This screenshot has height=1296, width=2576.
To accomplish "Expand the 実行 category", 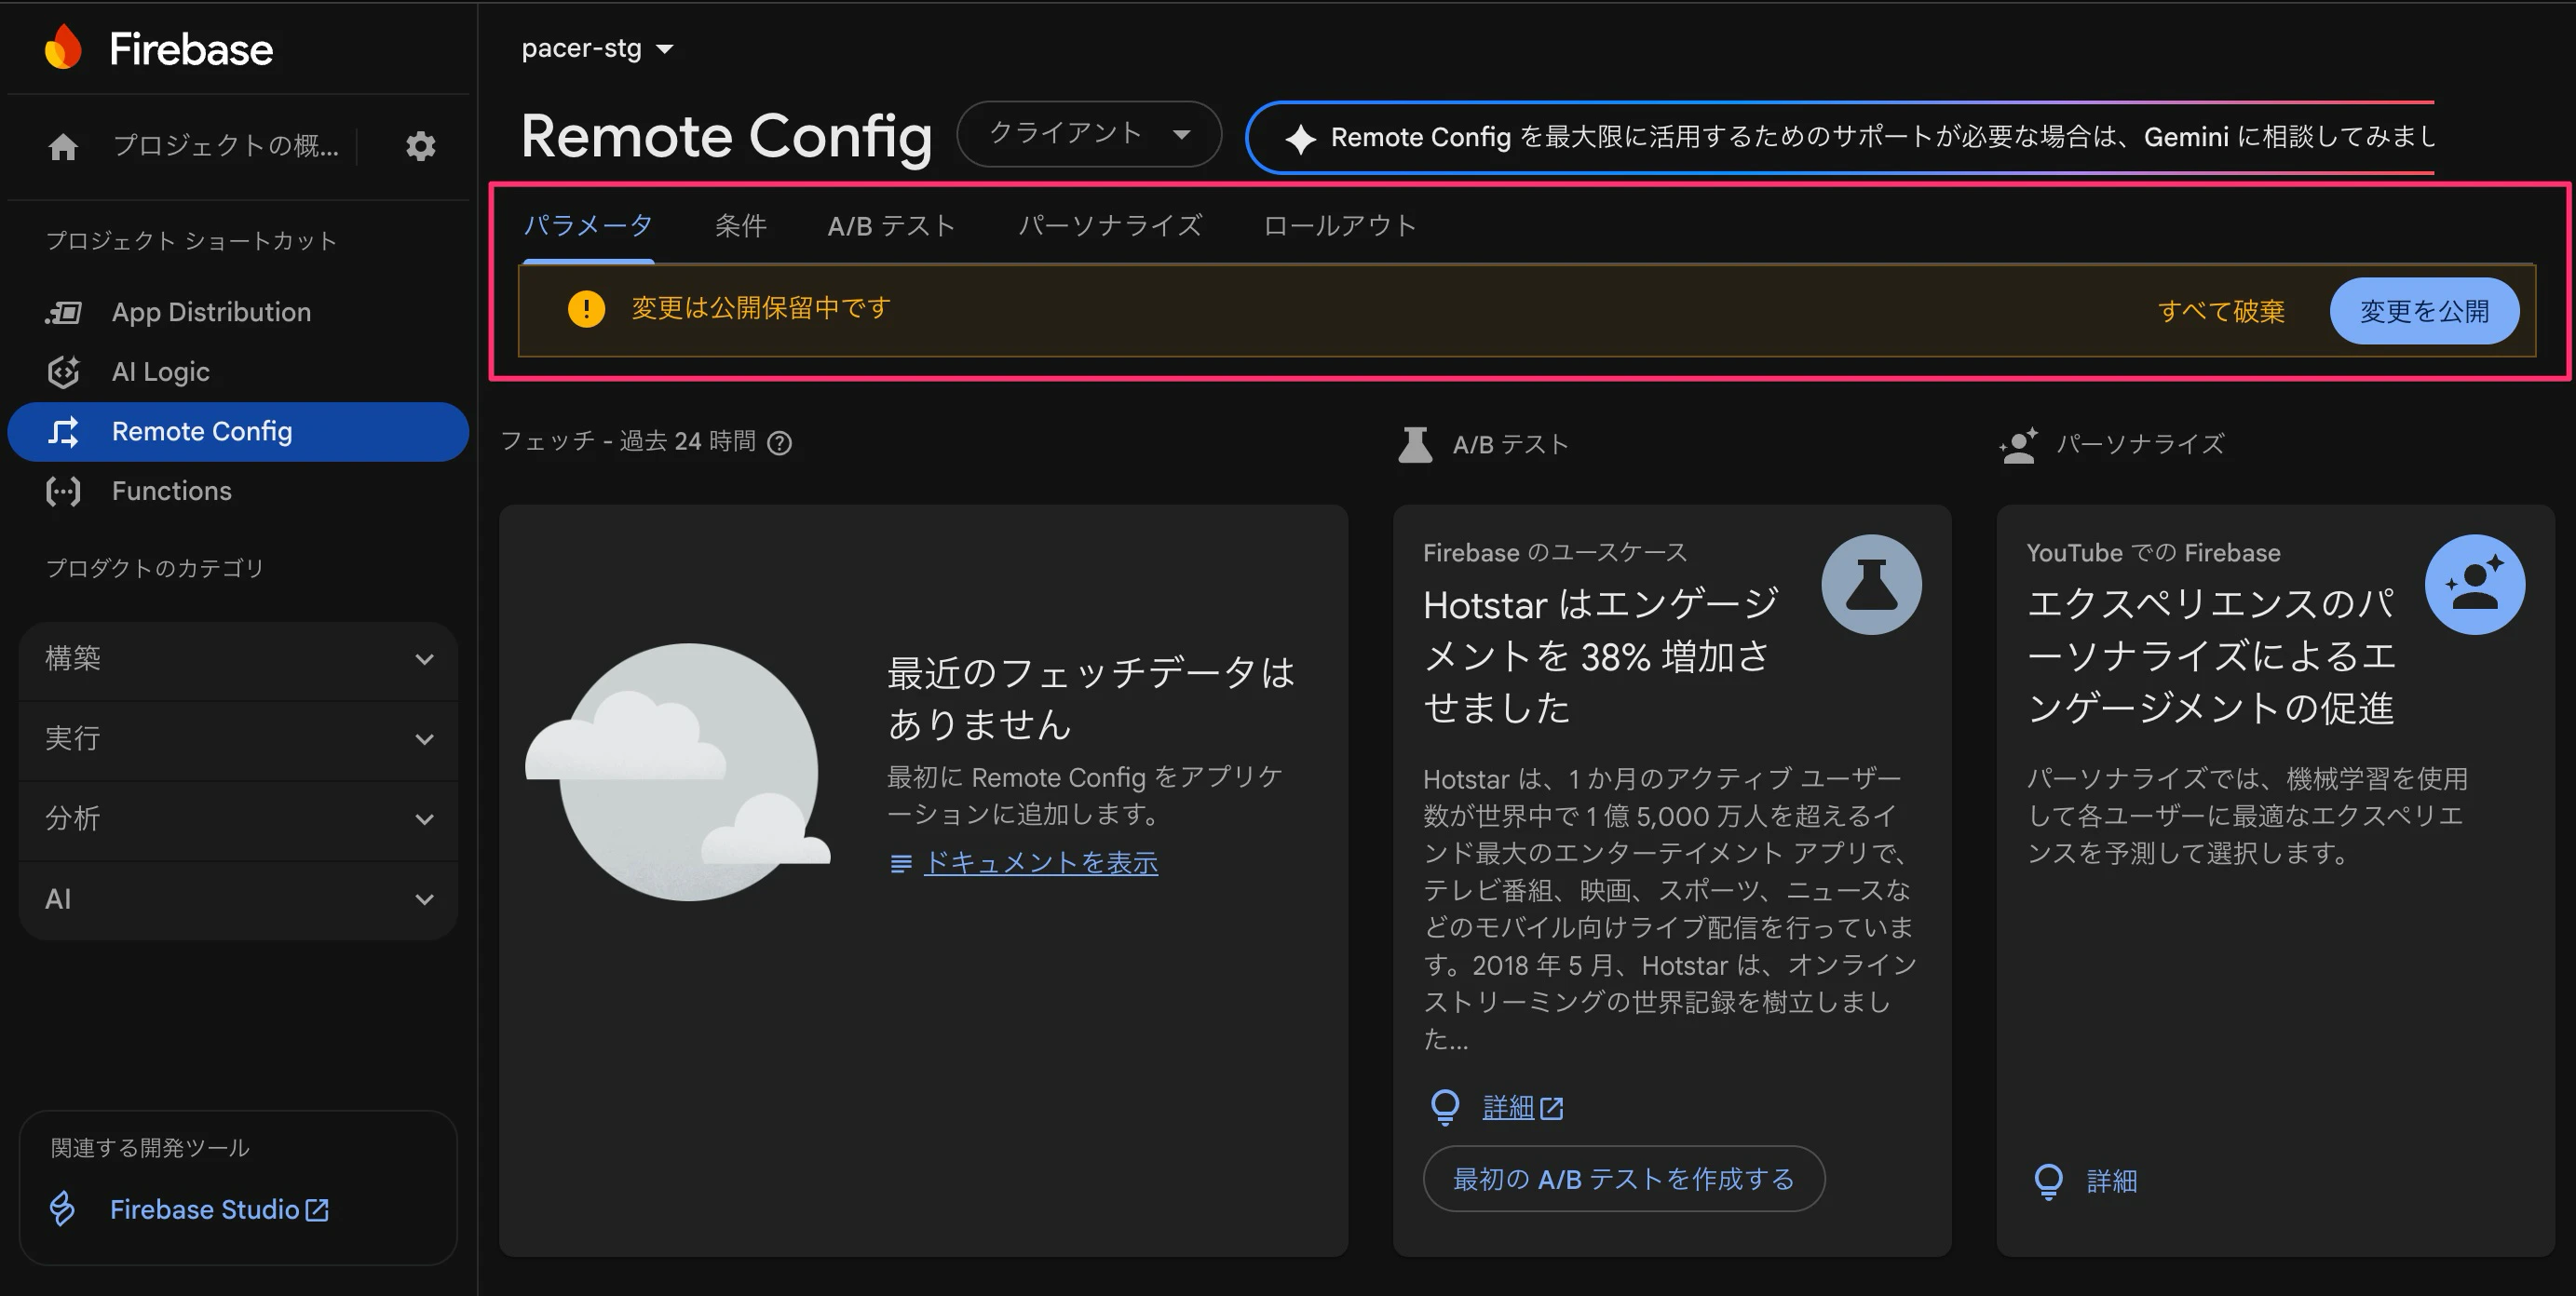I will pyautogui.click(x=238, y=739).
